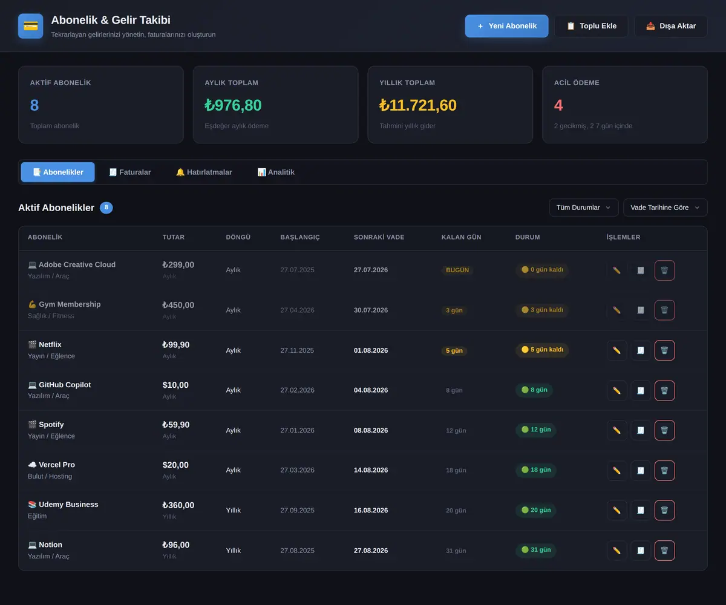This screenshot has height=605, width=726.
Task: Open the Toplu Ekle bulk add
Action: point(591,26)
